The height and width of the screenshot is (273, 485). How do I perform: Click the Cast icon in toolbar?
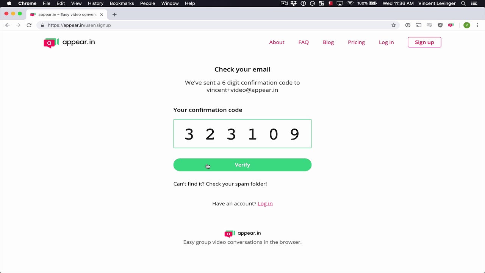(418, 25)
